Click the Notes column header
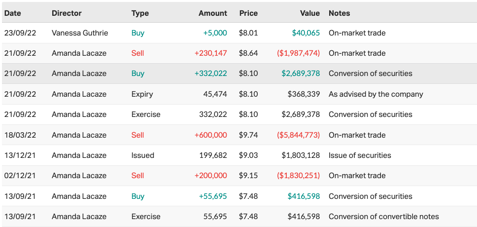Image resolution: width=477 pixels, height=227 pixels. (x=339, y=13)
